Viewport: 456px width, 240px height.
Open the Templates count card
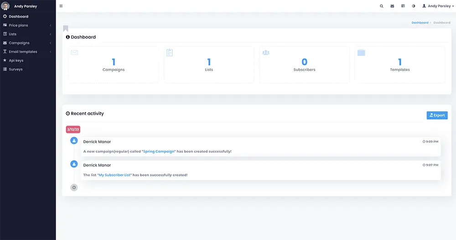click(399, 65)
